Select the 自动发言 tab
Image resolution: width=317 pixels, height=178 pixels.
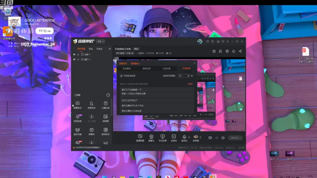(186, 68)
